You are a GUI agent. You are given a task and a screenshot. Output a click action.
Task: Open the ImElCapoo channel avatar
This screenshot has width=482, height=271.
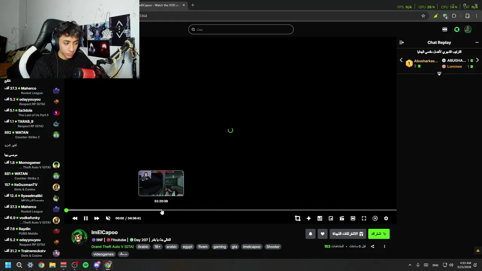point(79,237)
